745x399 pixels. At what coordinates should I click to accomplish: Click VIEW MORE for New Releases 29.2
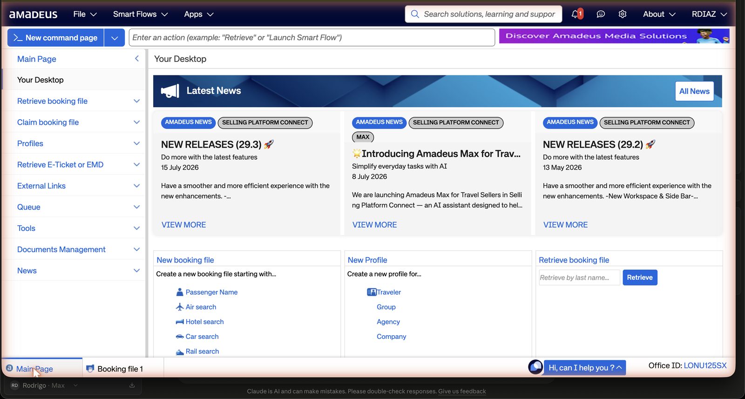[x=565, y=225]
